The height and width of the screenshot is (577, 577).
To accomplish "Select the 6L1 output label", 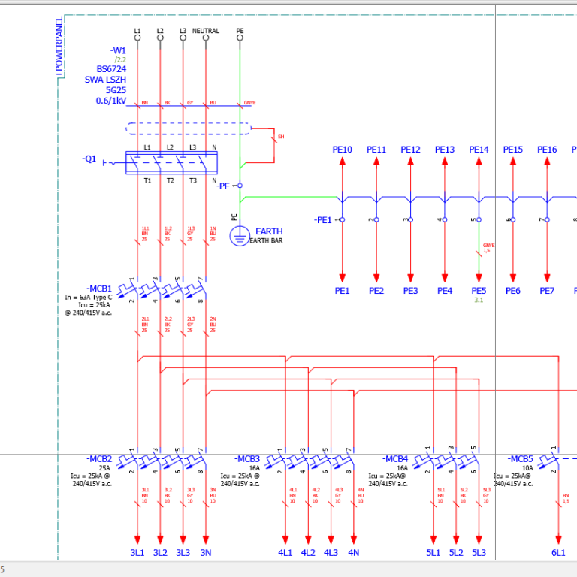I will click(558, 553).
